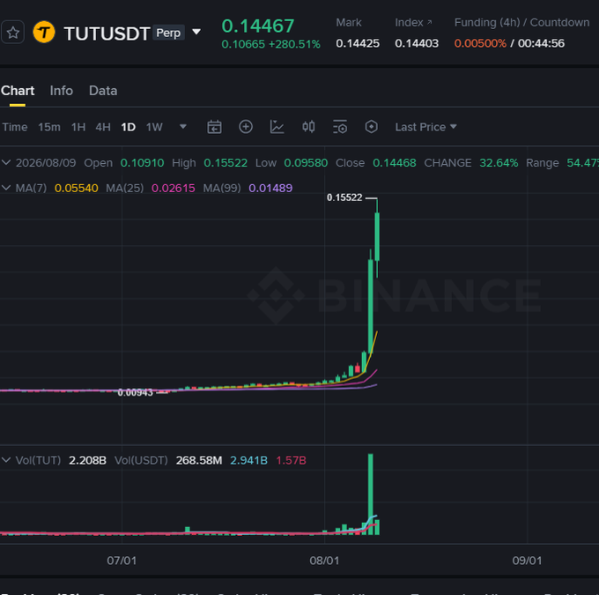Select the 1H interval
Viewport: 599px width, 595px height.
point(78,127)
